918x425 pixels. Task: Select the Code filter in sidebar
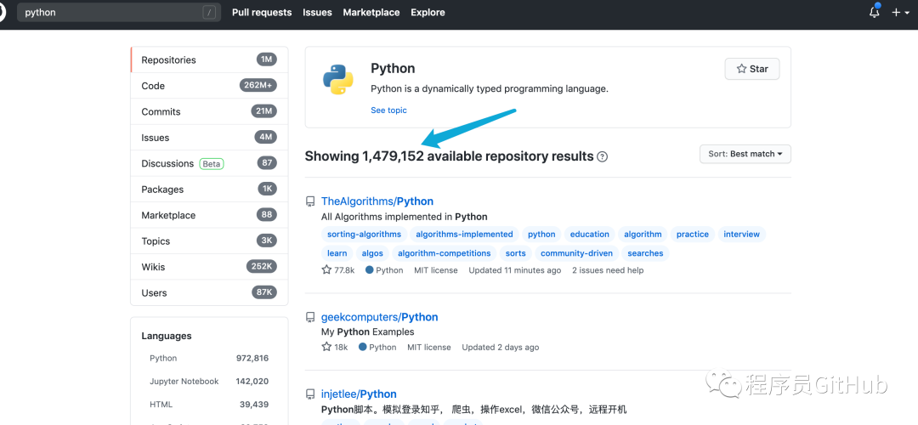154,86
